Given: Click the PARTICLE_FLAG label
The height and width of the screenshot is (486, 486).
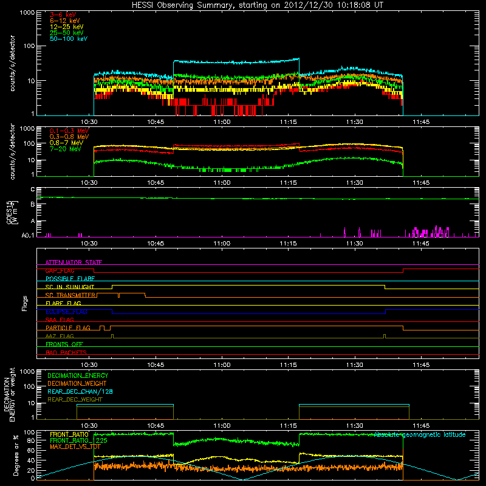Looking at the screenshot, I should (68, 328).
